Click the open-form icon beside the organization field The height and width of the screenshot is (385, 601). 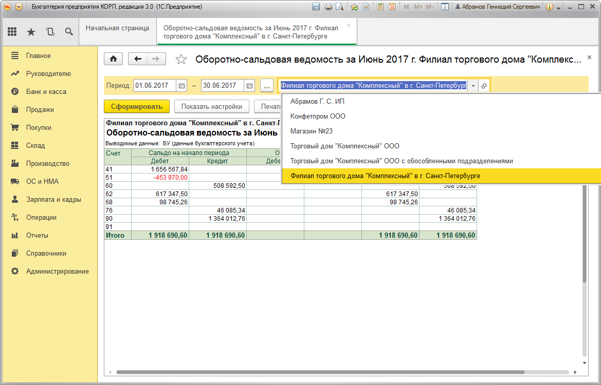click(484, 86)
